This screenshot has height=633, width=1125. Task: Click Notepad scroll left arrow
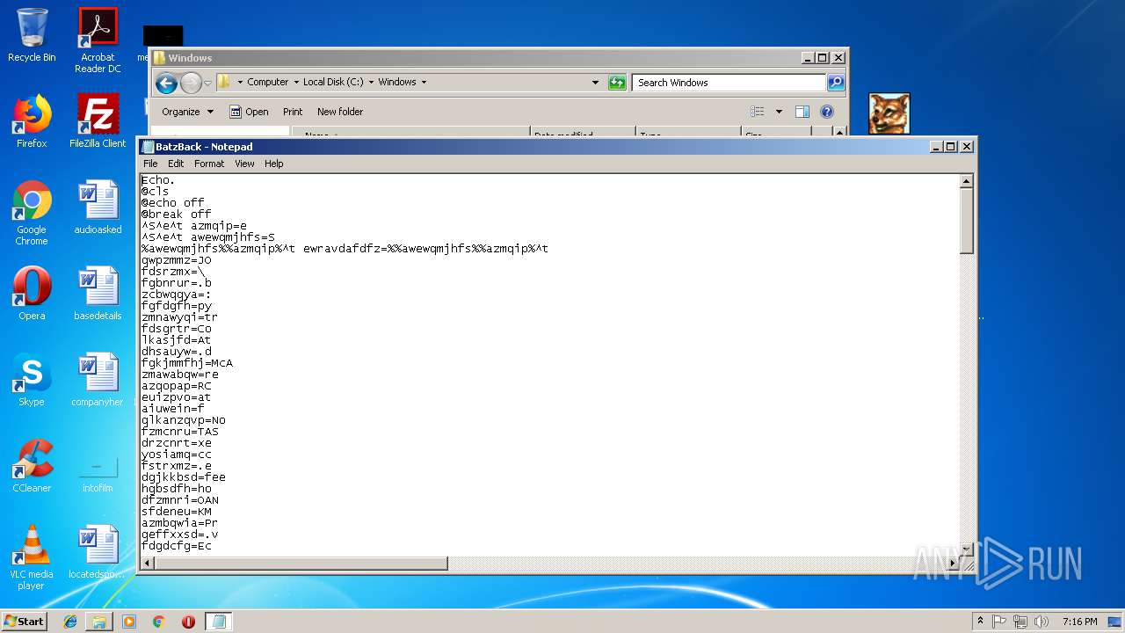[x=148, y=563]
